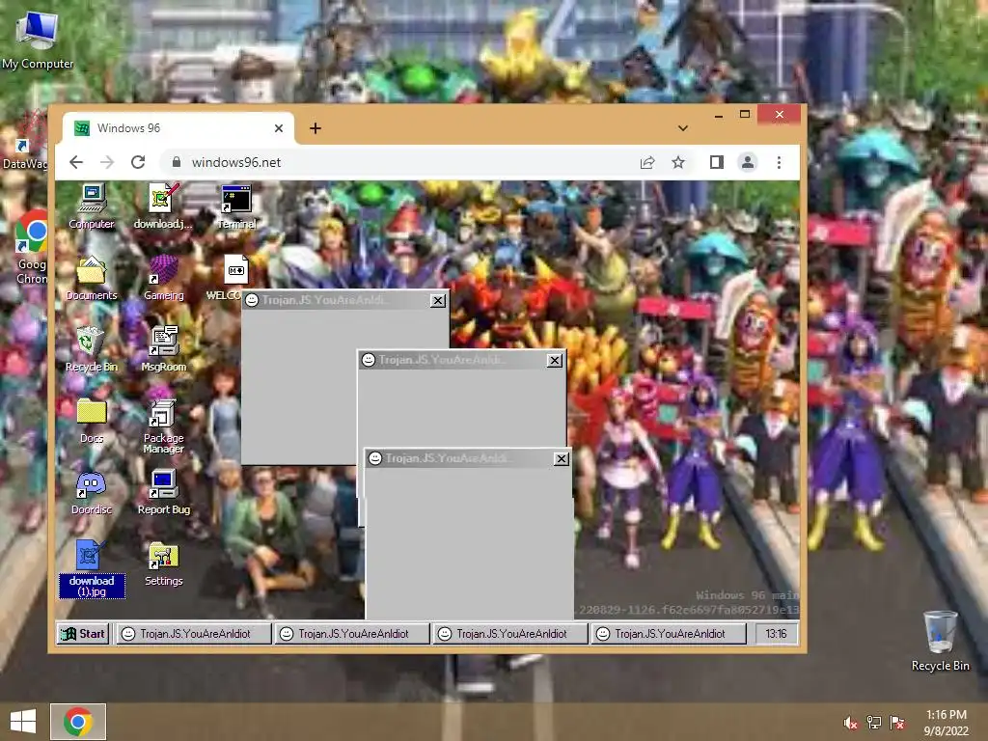Open a new Chrome tab
The height and width of the screenshot is (741, 988).
tap(316, 128)
